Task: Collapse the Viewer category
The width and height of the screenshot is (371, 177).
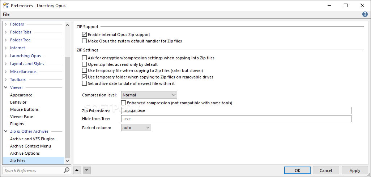Action: 6,87
